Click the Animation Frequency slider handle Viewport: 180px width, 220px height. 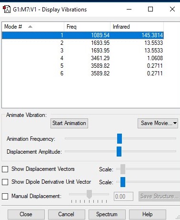(x=120, y=138)
